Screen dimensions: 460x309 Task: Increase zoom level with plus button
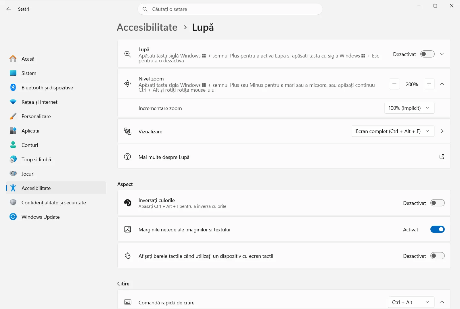tap(429, 84)
